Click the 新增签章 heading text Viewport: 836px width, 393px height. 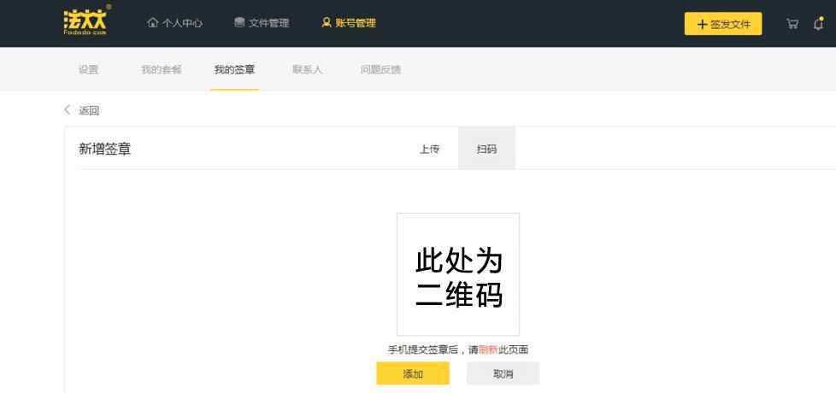[x=104, y=150]
